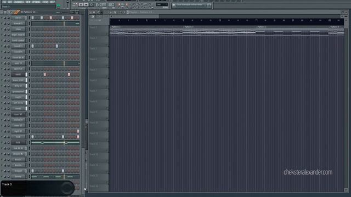Mute the soft sticky channel via its LED
Image resolution: width=351 pixels, height=197 pixels.
pos(2,103)
